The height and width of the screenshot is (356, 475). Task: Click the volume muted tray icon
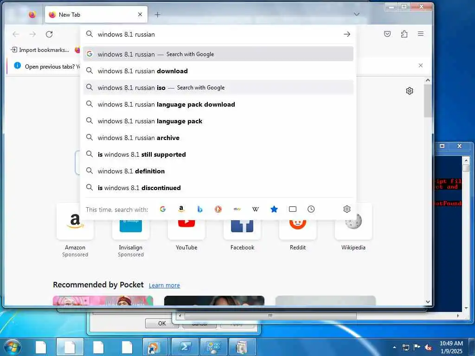[428, 348]
